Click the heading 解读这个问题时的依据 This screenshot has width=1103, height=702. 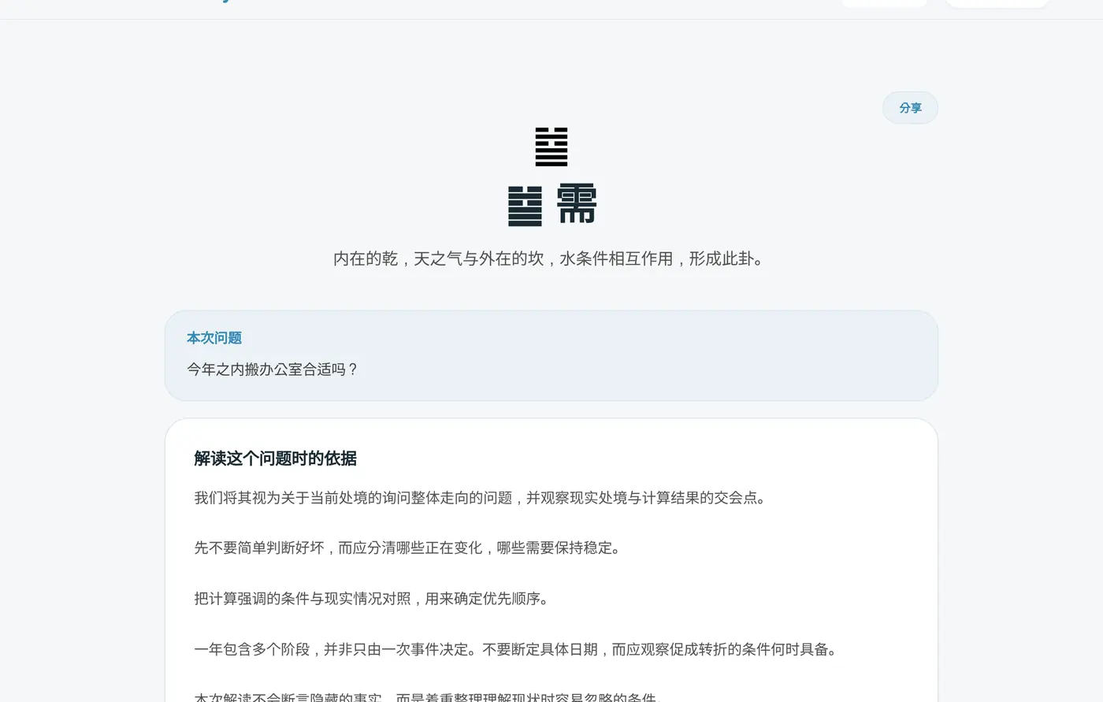point(275,459)
